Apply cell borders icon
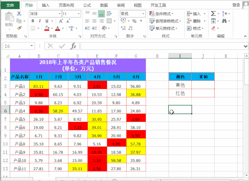The width and height of the screenshot is (249, 181). [x=33, y=28]
